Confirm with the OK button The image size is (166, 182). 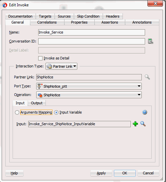coord(125,173)
